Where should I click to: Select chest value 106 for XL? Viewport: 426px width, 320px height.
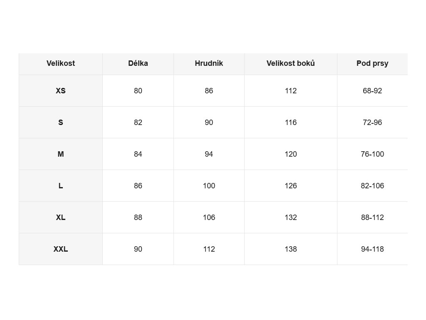click(x=209, y=217)
